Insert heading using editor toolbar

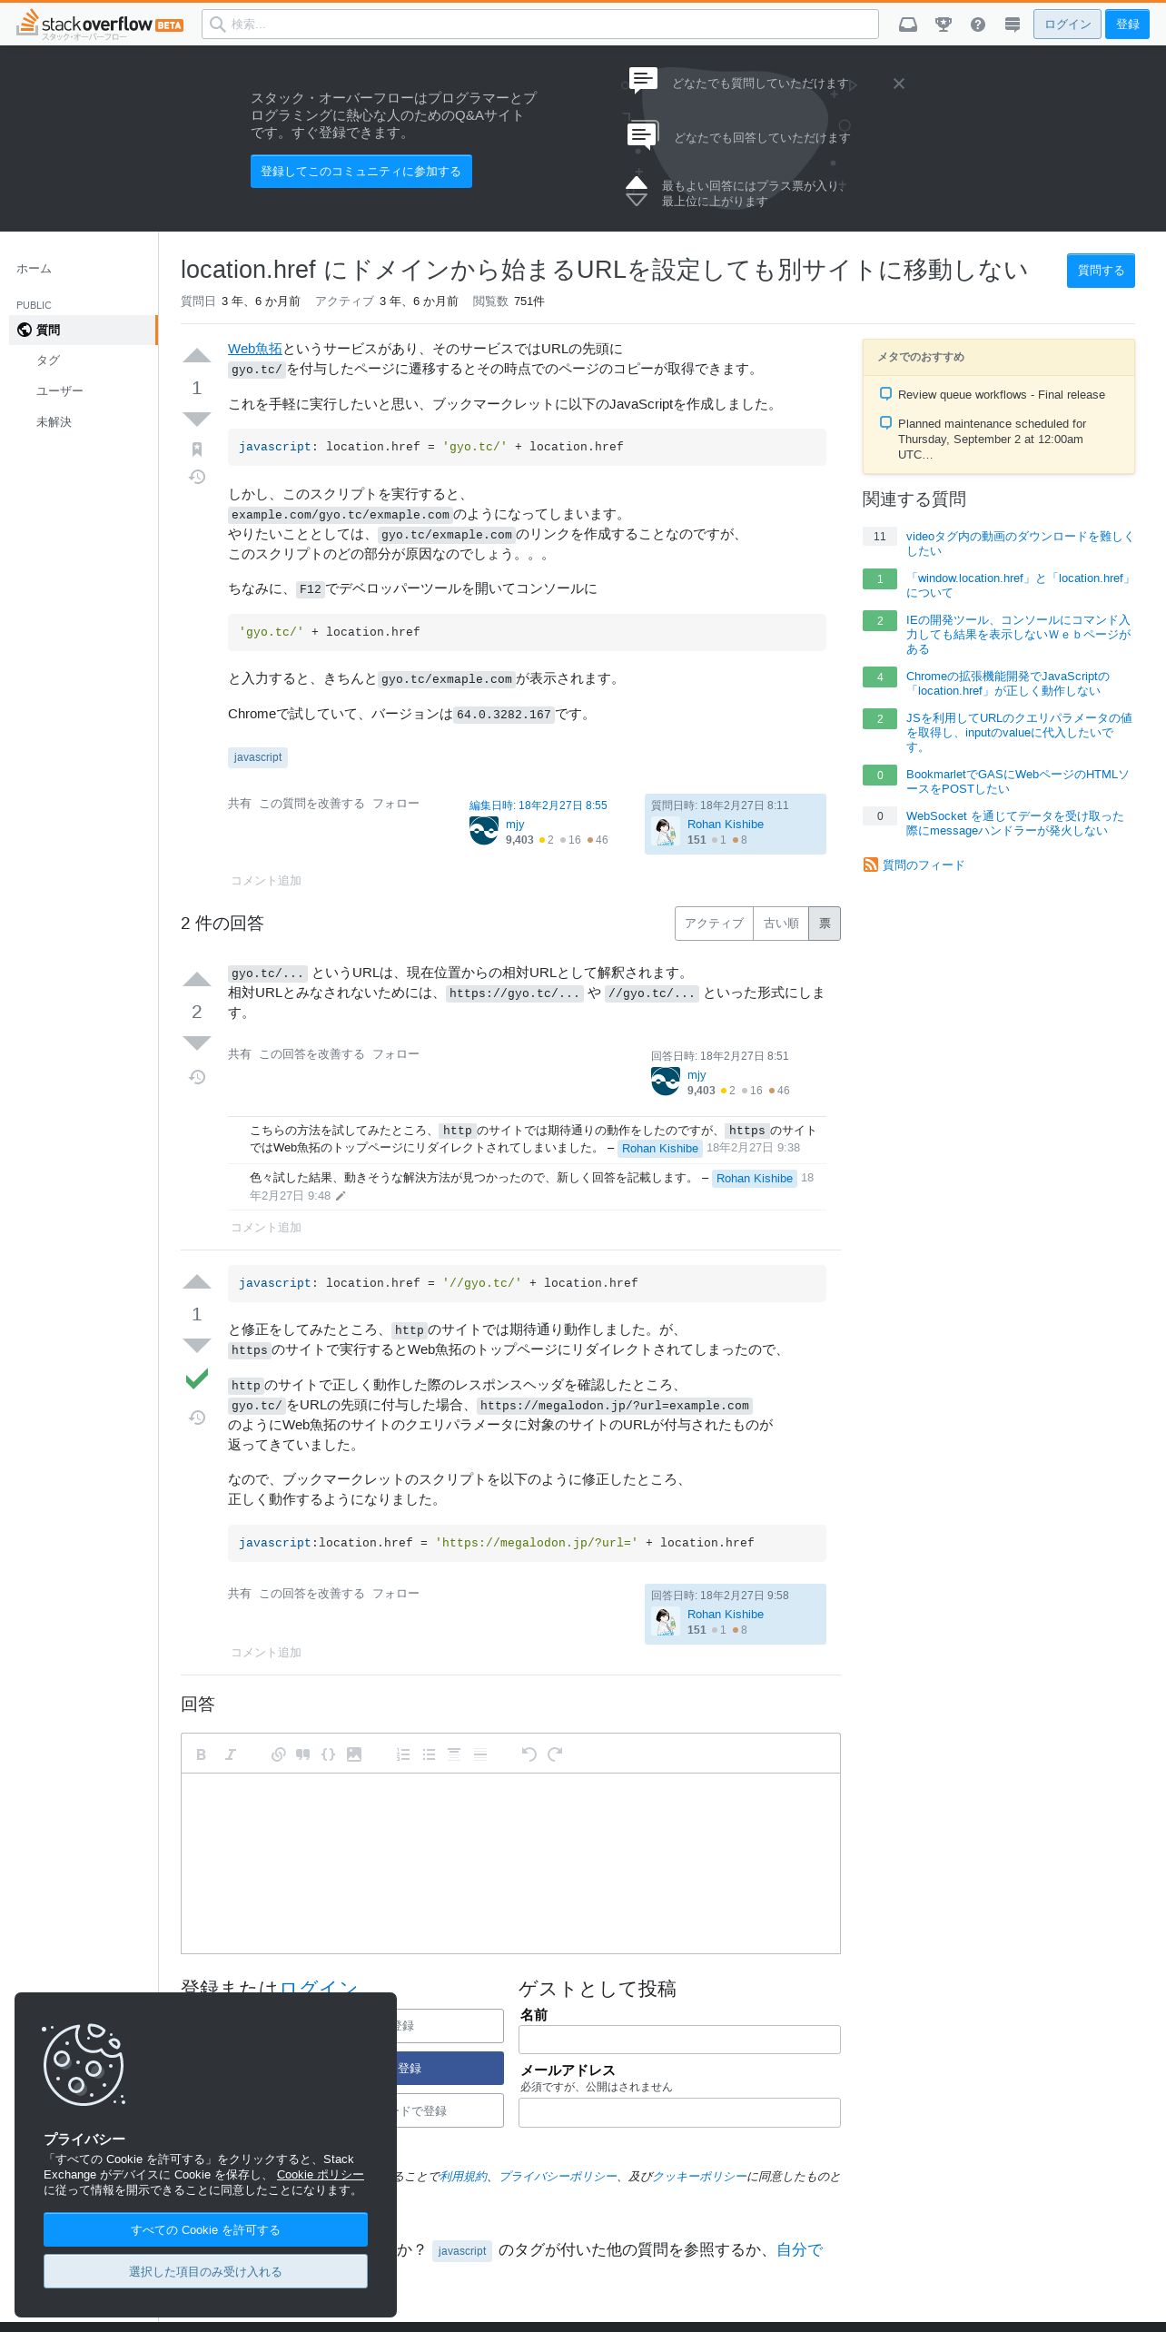click(454, 1754)
